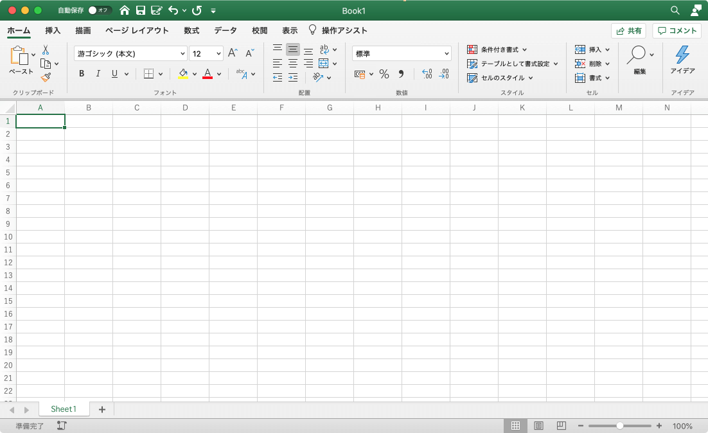The width and height of the screenshot is (708, 433).
Task: Align text left
Action: [x=278, y=64]
